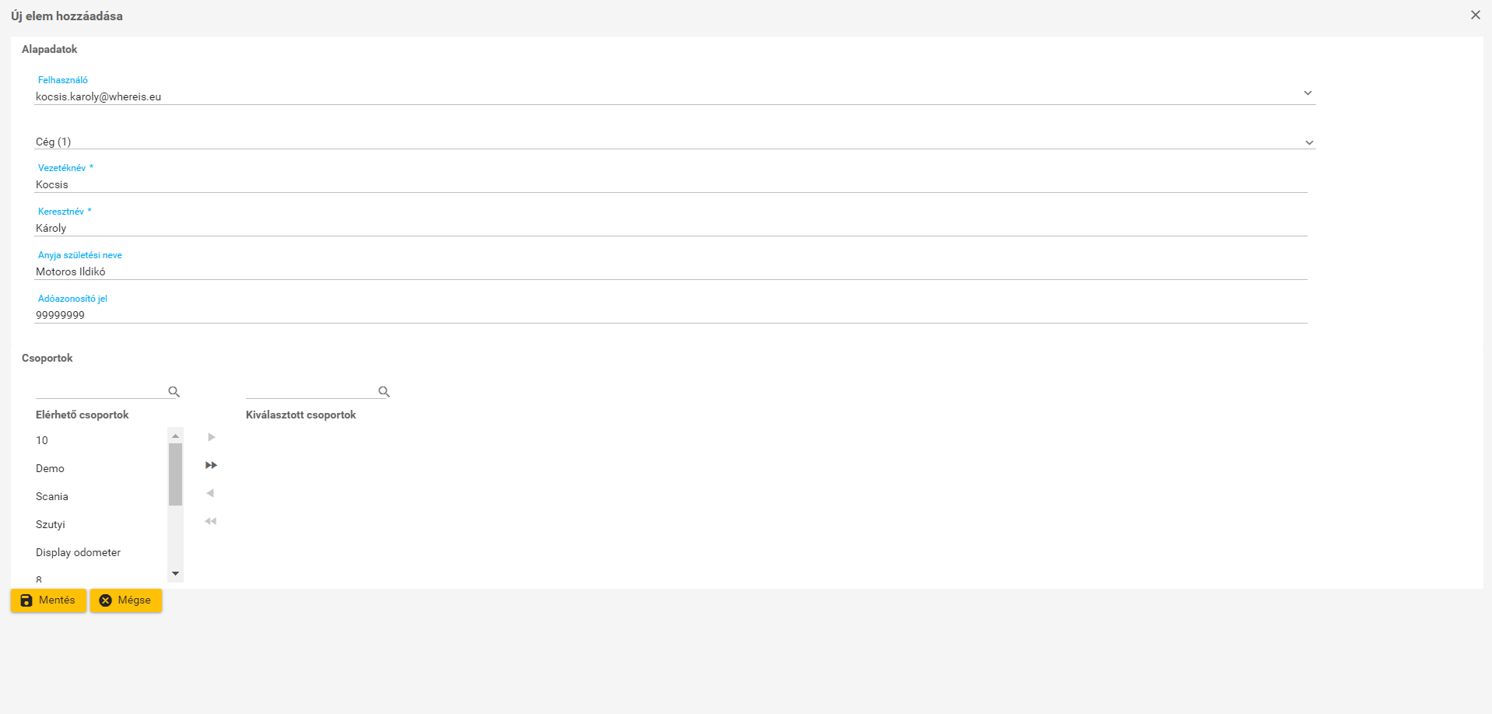Click the Anyja születési neve field

pos(669,271)
